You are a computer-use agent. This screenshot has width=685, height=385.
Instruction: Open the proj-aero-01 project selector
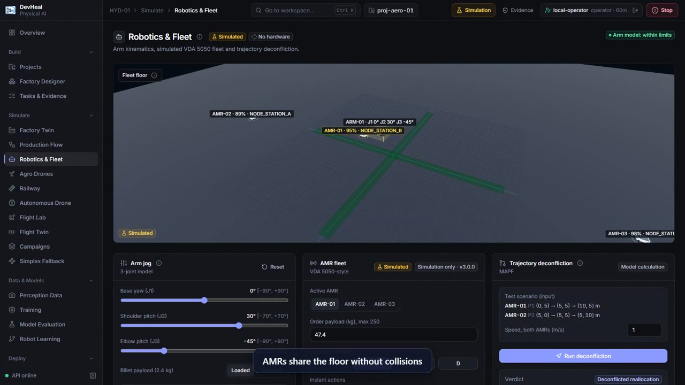(391, 10)
